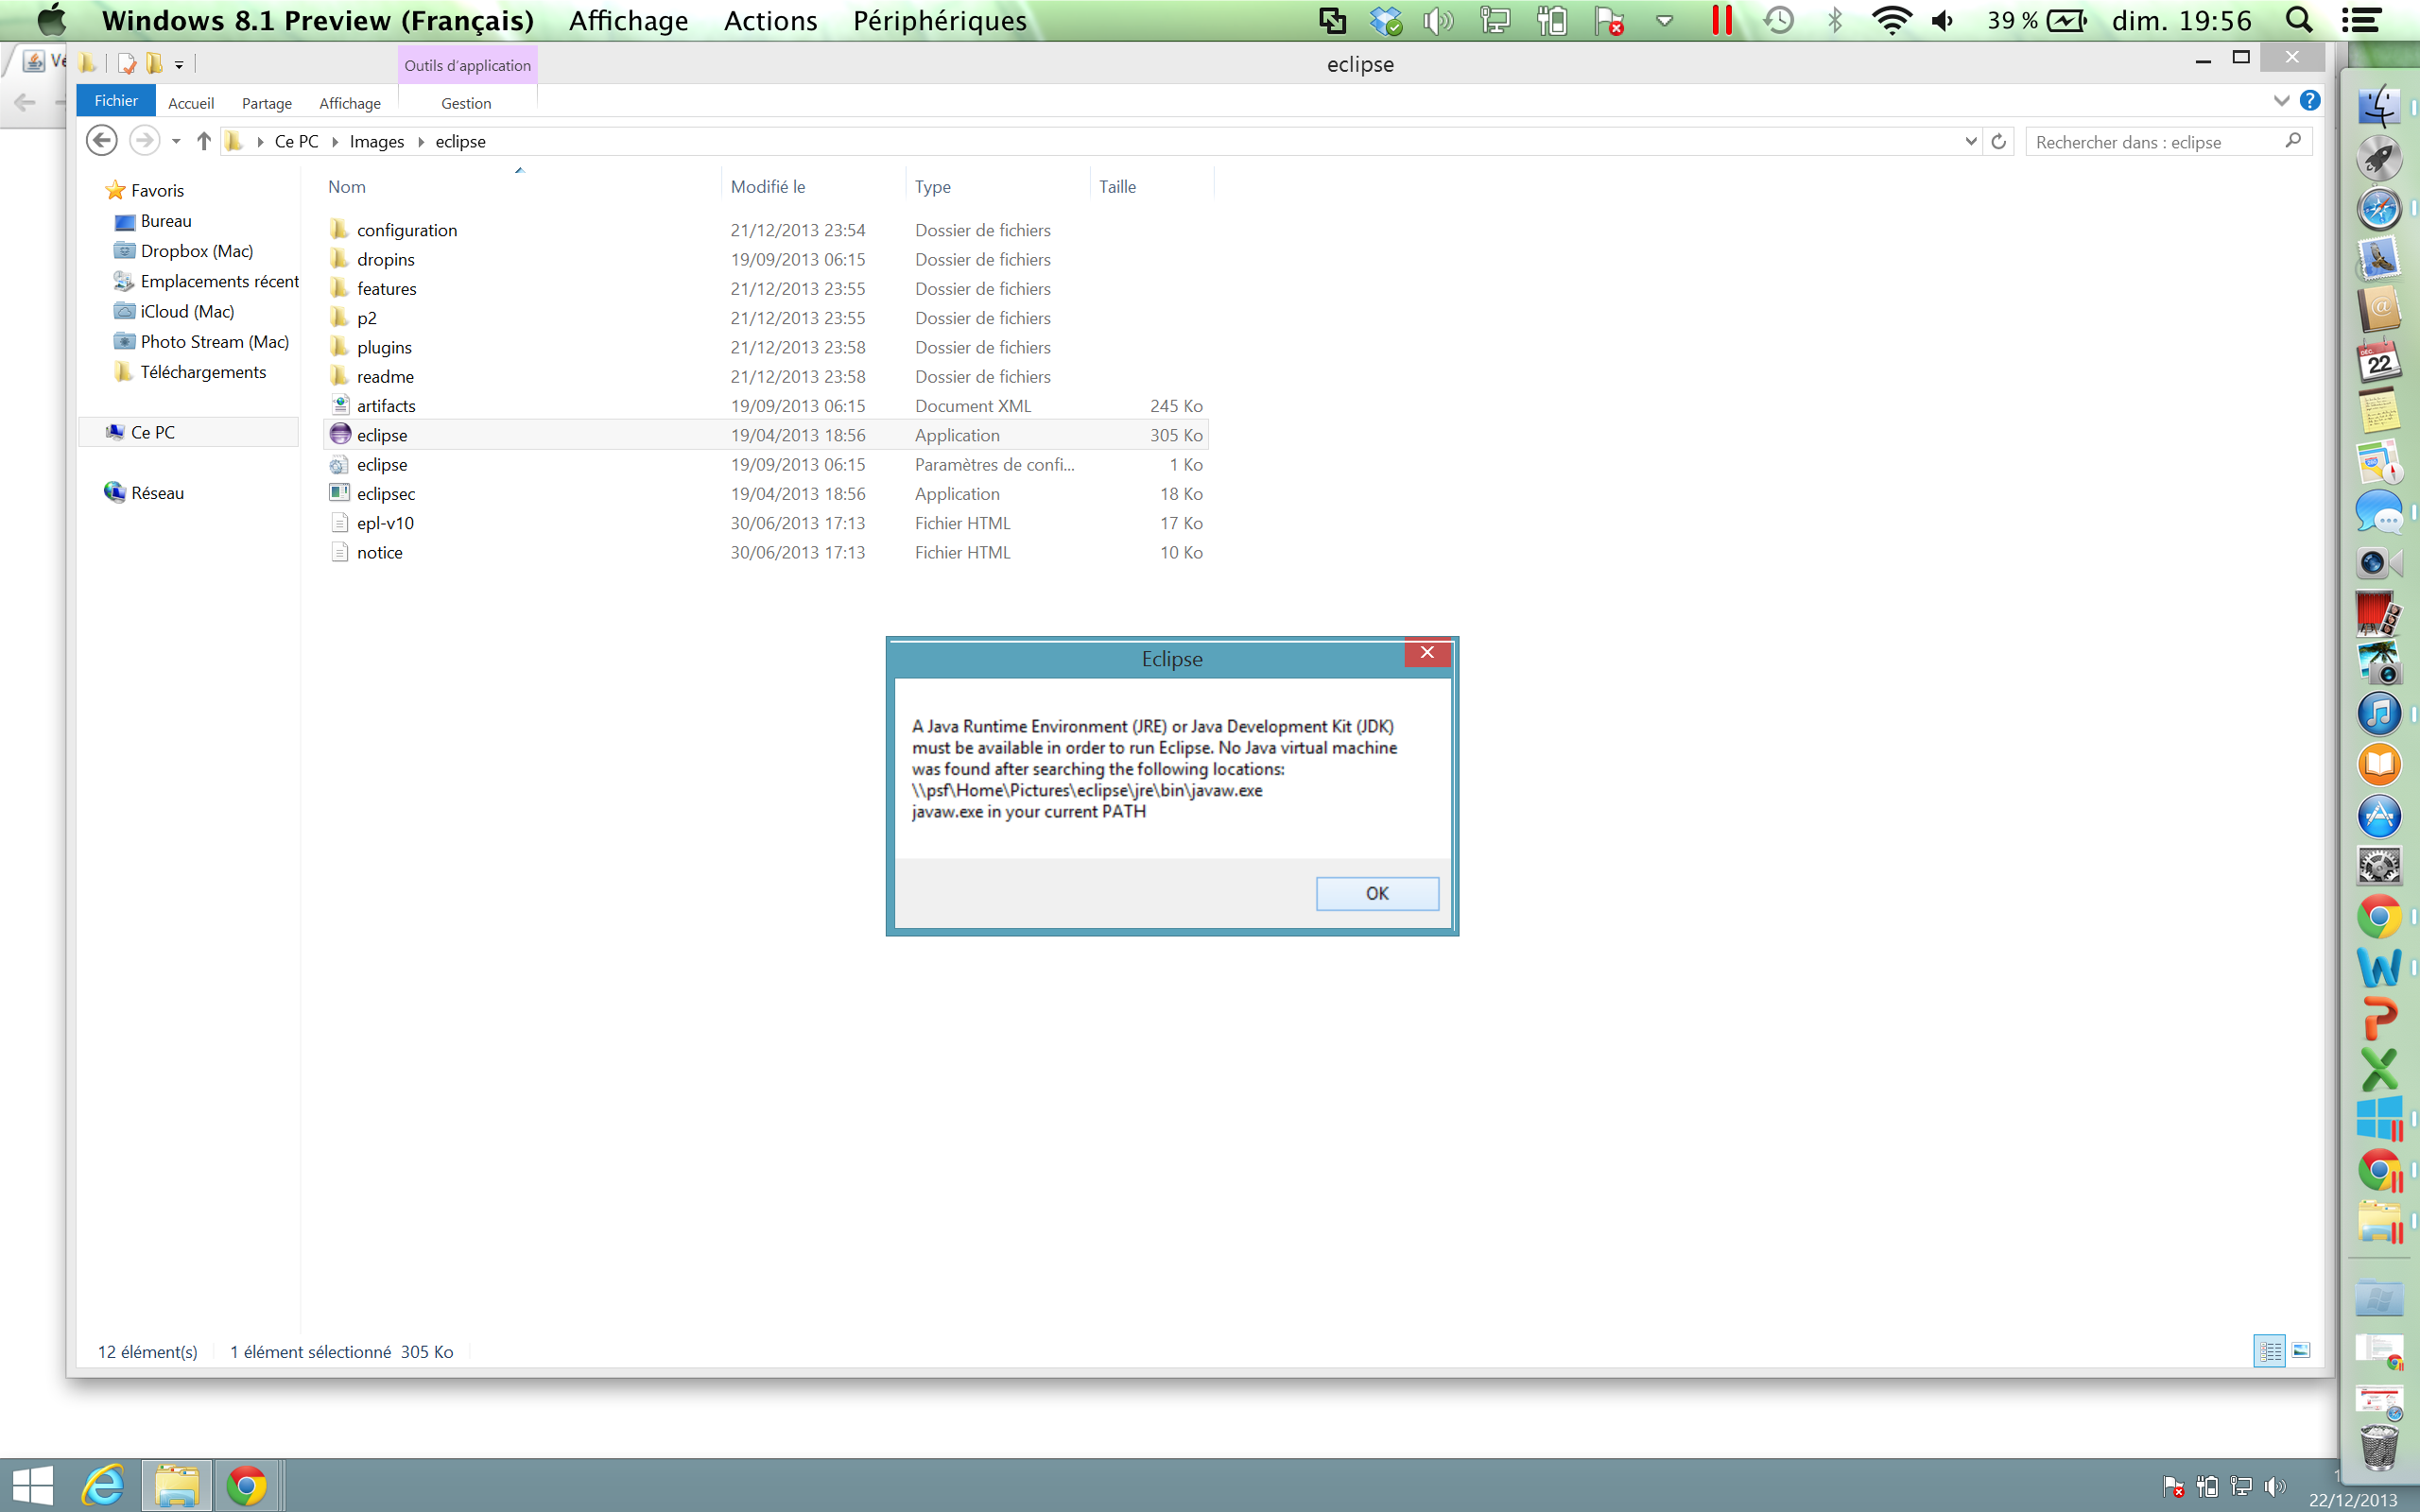
Task: Select the artifacts XML document icon
Action: click(340, 405)
